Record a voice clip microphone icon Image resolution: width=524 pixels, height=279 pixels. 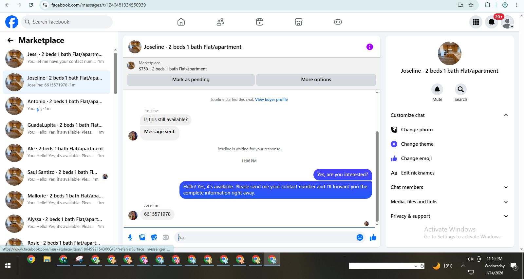[x=130, y=237]
